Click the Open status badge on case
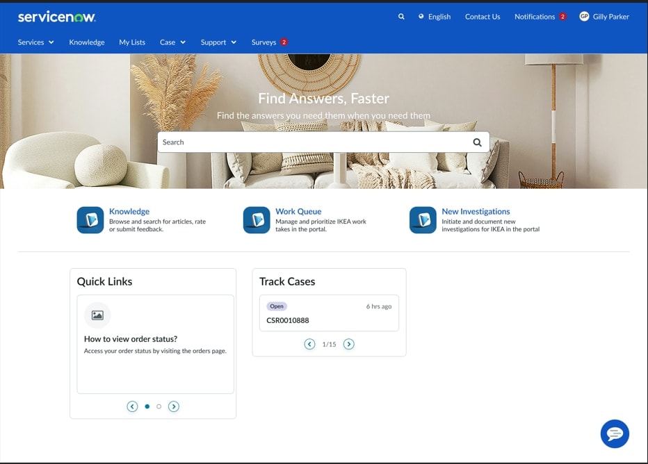This screenshot has height=464, width=648. pos(277,306)
